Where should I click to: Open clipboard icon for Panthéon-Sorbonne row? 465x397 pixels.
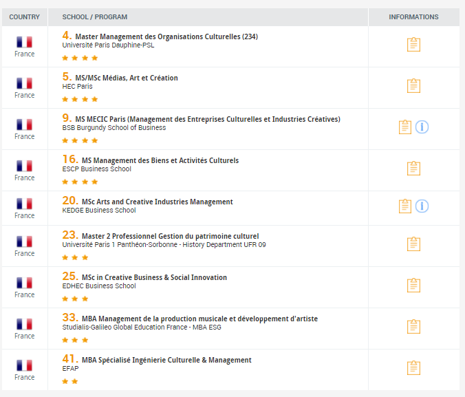click(x=413, y=244)
